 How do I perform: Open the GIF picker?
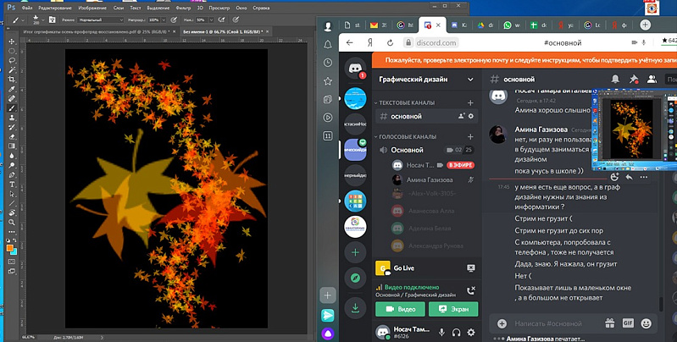628,323
